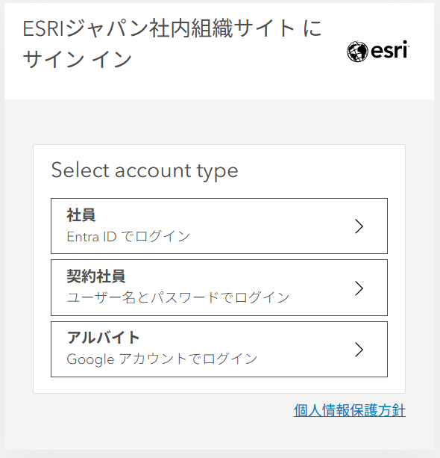Click empty space inside account type card
Screen dimensions: 440x458
(x=321, y=171)
